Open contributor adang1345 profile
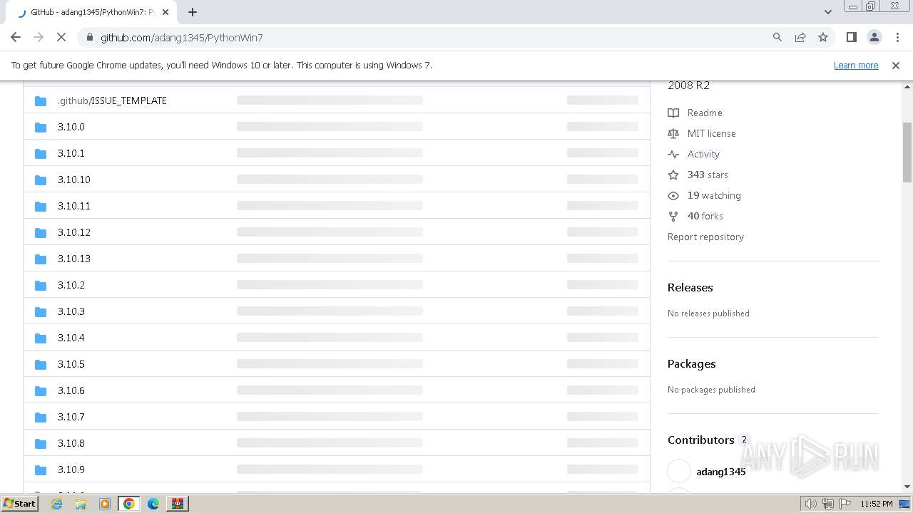913x513 pixels. point(721,472)
